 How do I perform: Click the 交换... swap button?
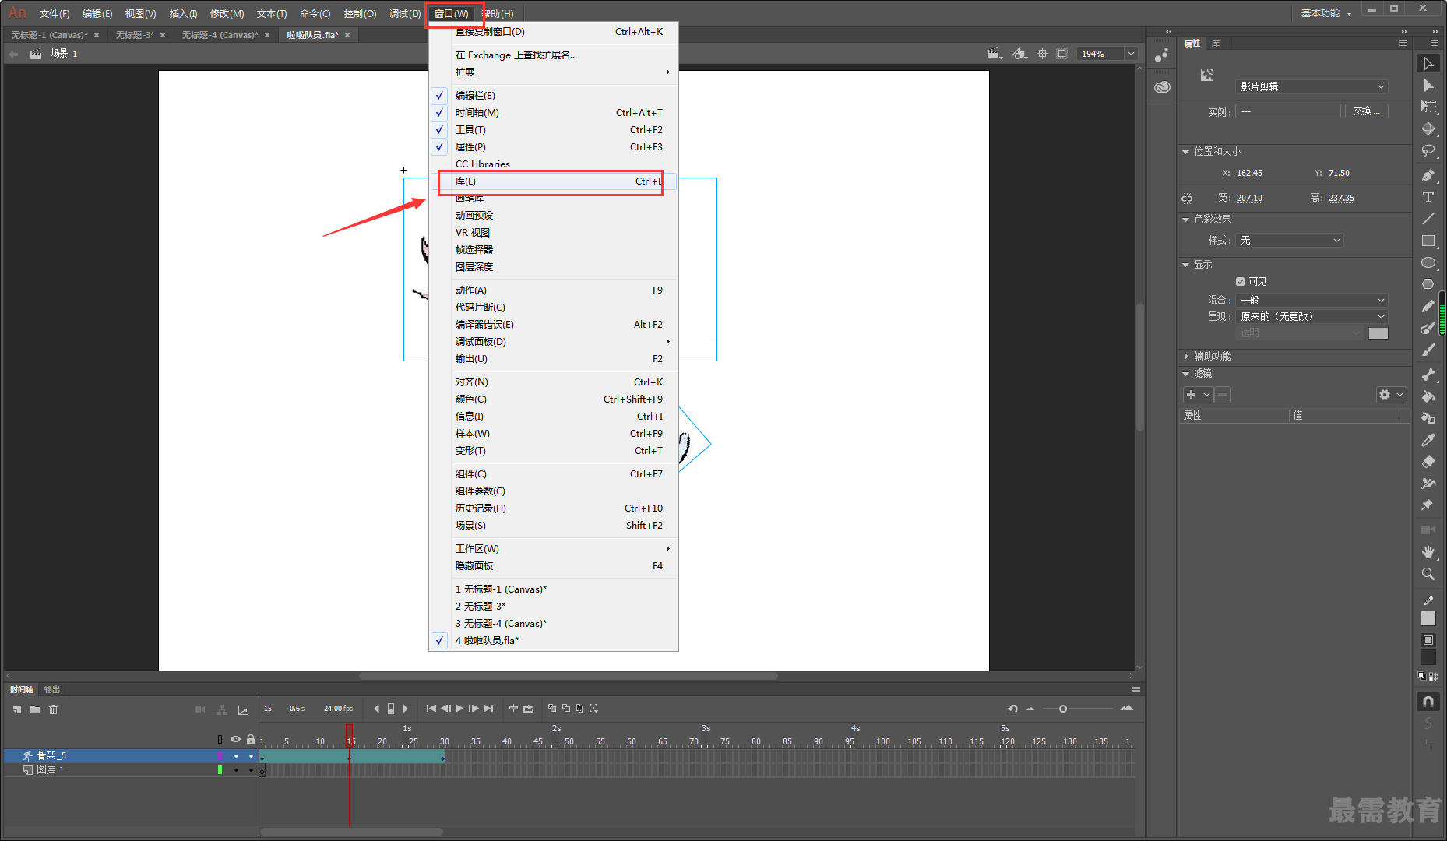(1366, 111)
